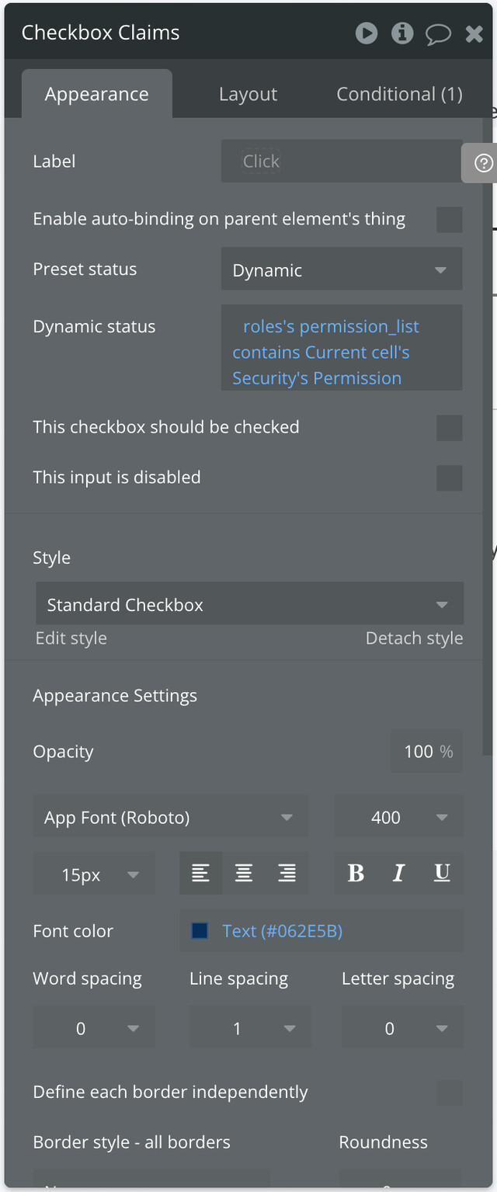The width and height of the screenshot is (497, 1192).
Task: Open the Preset status Dynamic dropdown
Action: 342,269
